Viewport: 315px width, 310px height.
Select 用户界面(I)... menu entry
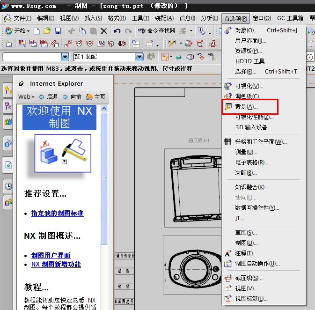[x=264, y=41]
